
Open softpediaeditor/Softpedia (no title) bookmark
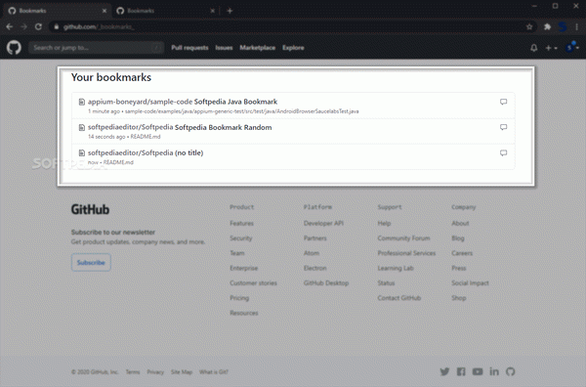click(x=146, y=152)
